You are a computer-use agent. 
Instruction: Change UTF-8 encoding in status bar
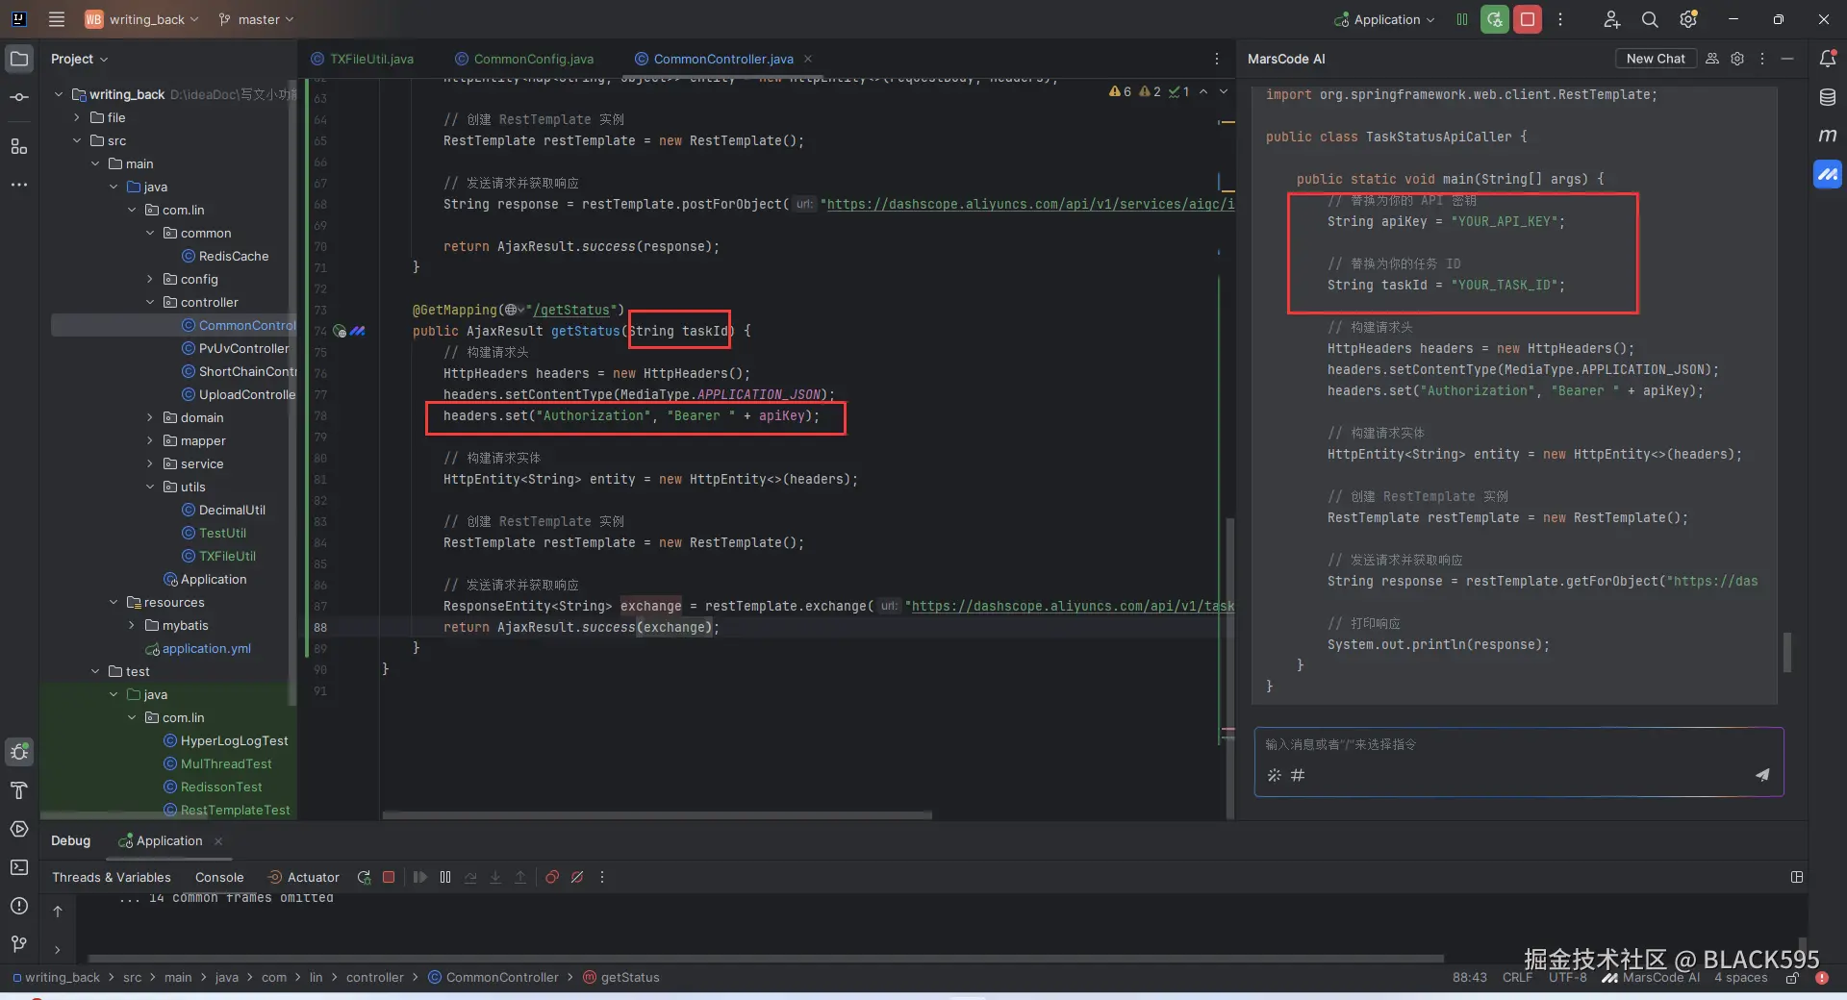click(x=1568, y=978)
